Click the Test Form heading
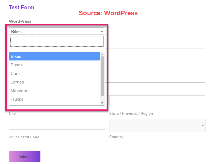This screenshot has width=212, height=164. (x=21, y=7)
